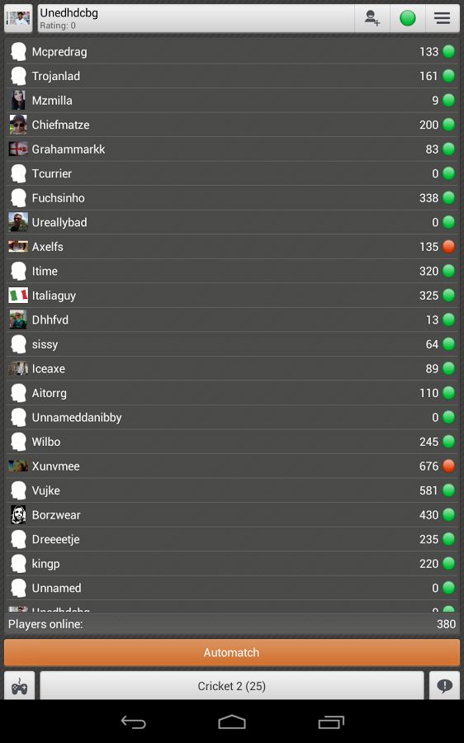Select player Chiefmatze's avatar
The image size is (464, 743).
[18, 125]
